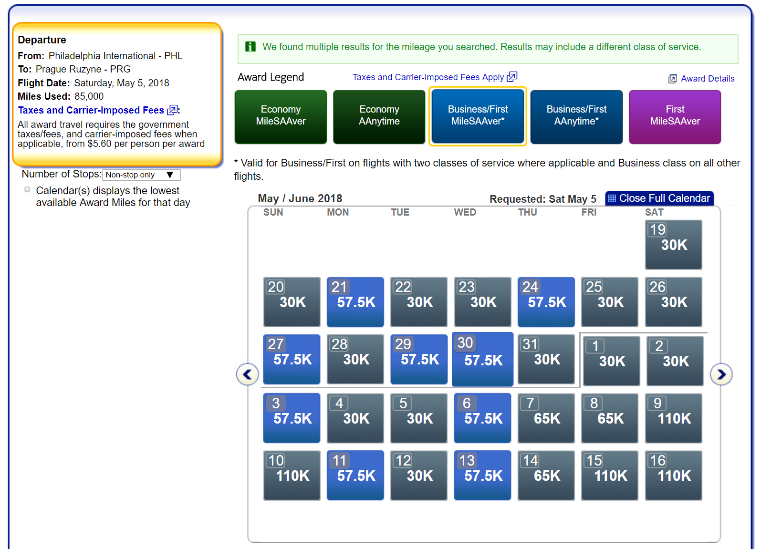Select May 30 date with 57.5K
The image size is (761, 549).
coord(482,359)
